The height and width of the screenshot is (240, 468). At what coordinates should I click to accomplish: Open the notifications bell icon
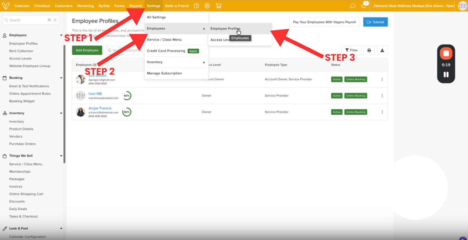pos(364,6)
